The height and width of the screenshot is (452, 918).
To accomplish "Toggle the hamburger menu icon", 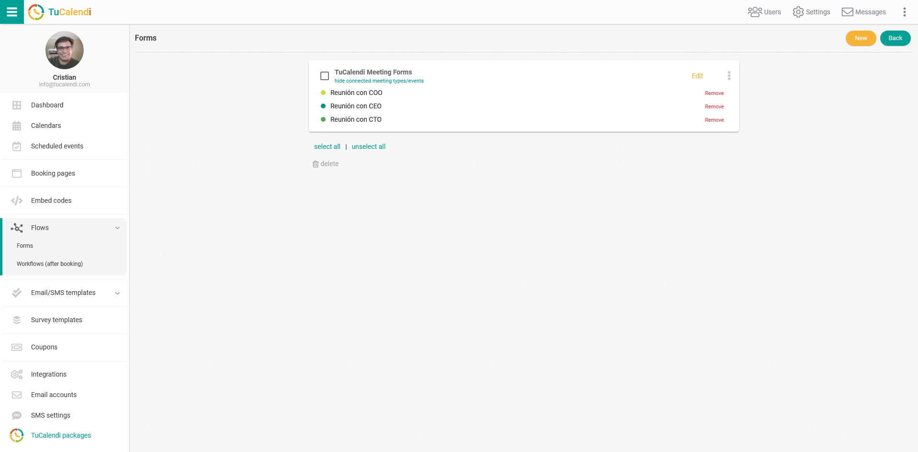I will pos(12,12).
